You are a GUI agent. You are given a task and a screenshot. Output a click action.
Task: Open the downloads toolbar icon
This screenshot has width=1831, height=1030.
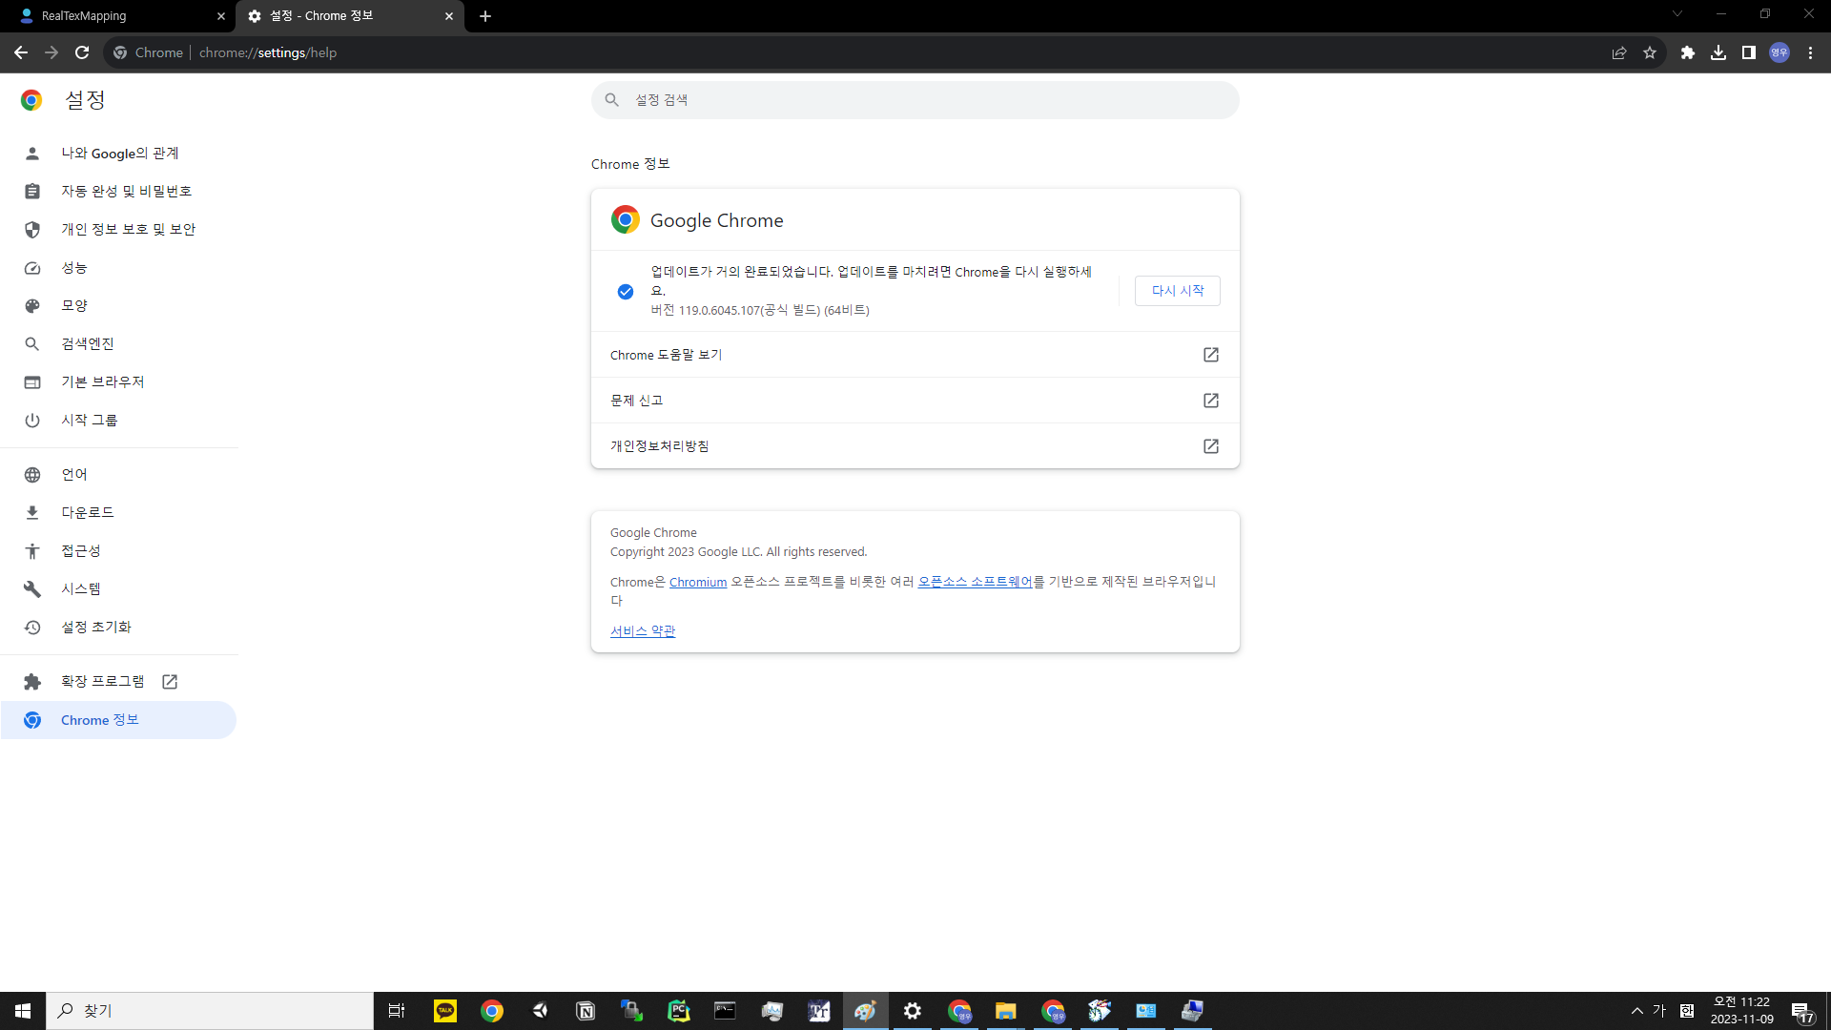(x=1718, y=52)
